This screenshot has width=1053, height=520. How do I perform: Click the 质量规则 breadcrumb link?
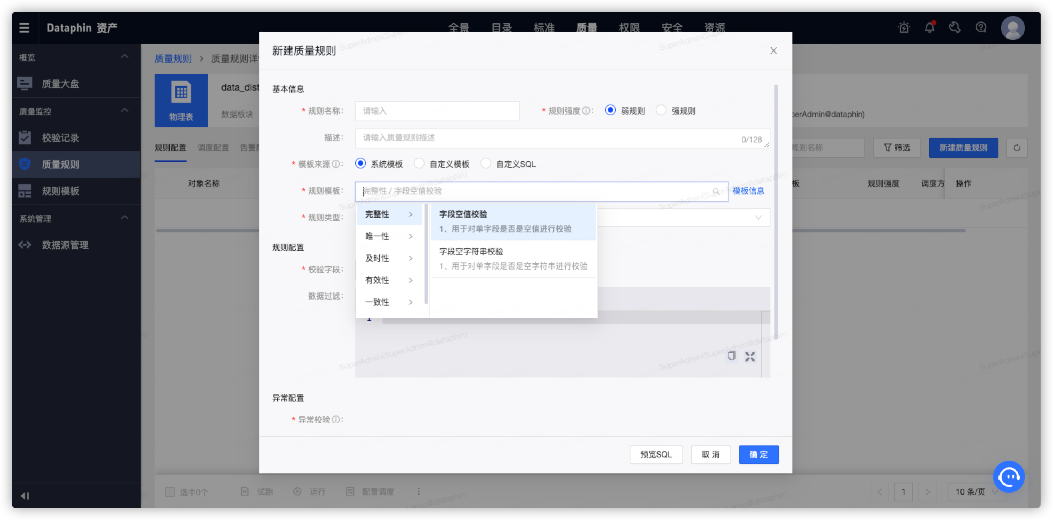point(173,58)
